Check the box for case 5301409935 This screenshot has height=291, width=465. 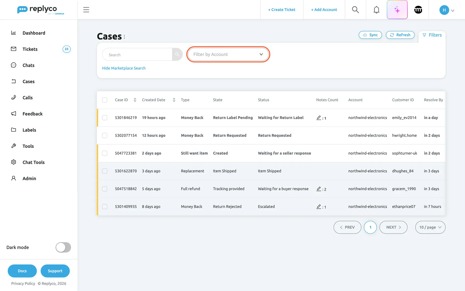click(105, 207)
